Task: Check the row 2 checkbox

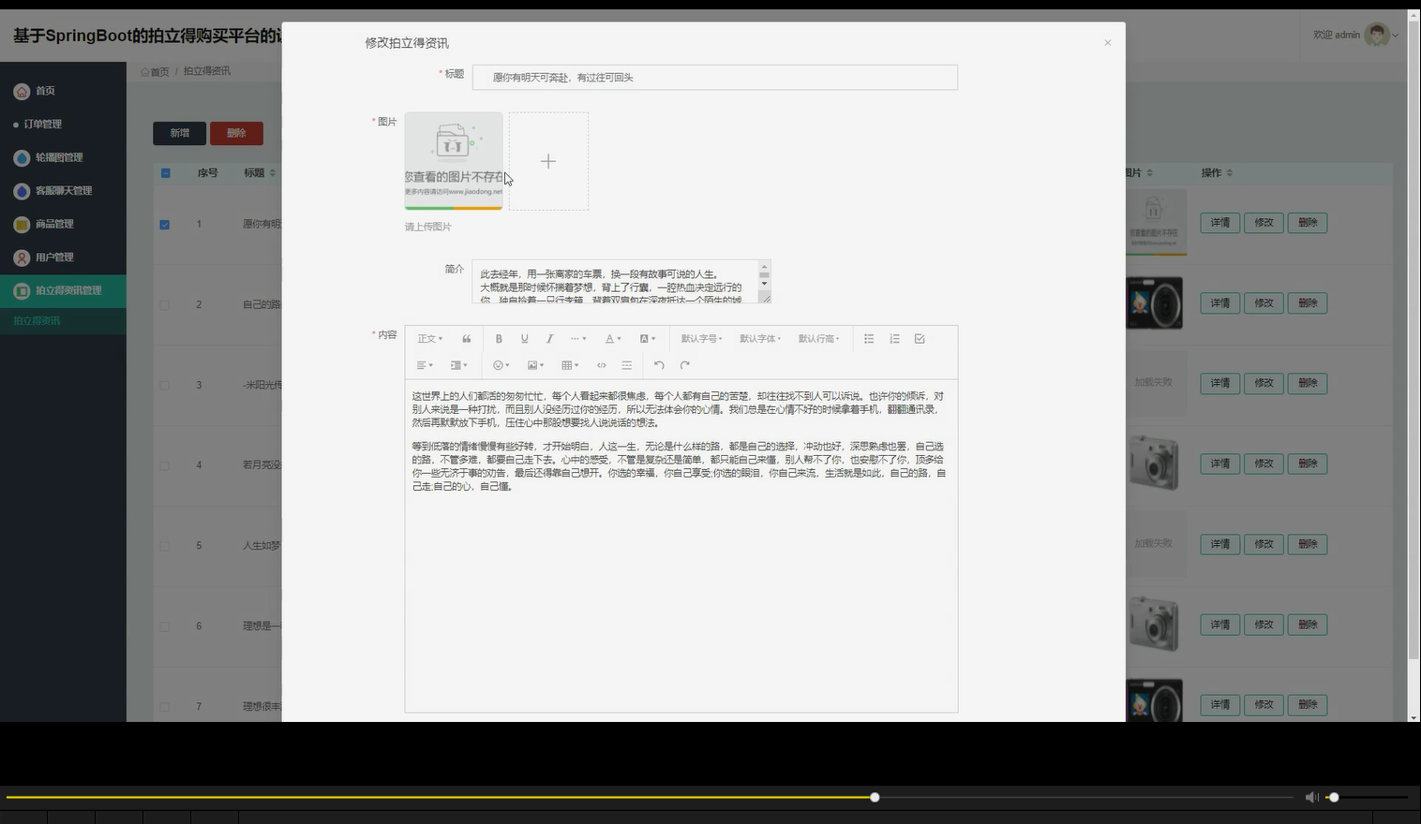Action: coord(165,305)
